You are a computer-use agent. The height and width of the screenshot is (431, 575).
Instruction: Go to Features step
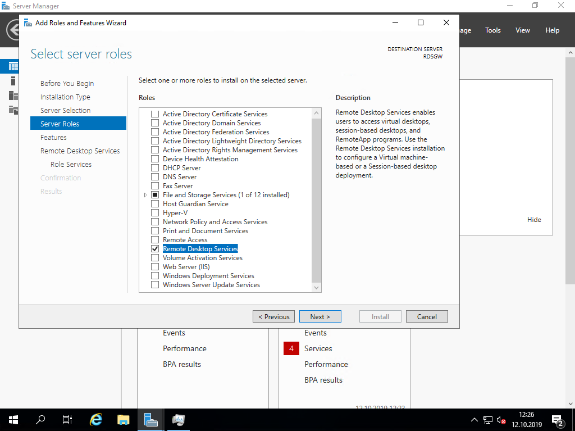(x=53, y=137)
